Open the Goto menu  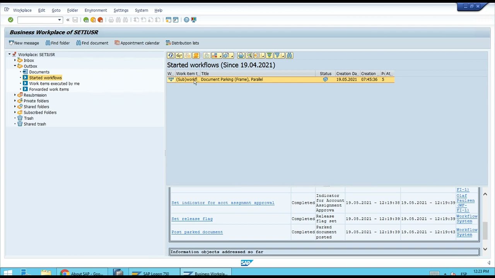(56, 10)
